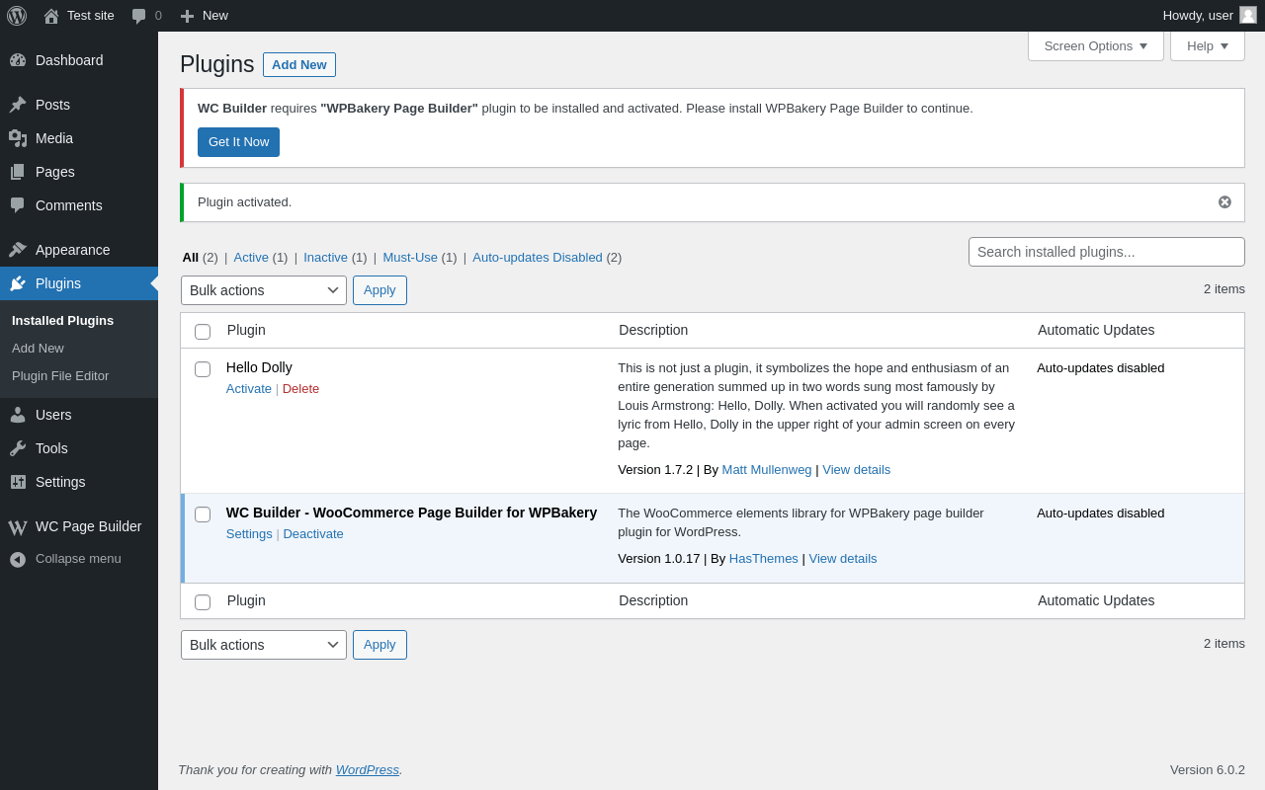Toggle the footer select-all checkbox

pos(203,602)
